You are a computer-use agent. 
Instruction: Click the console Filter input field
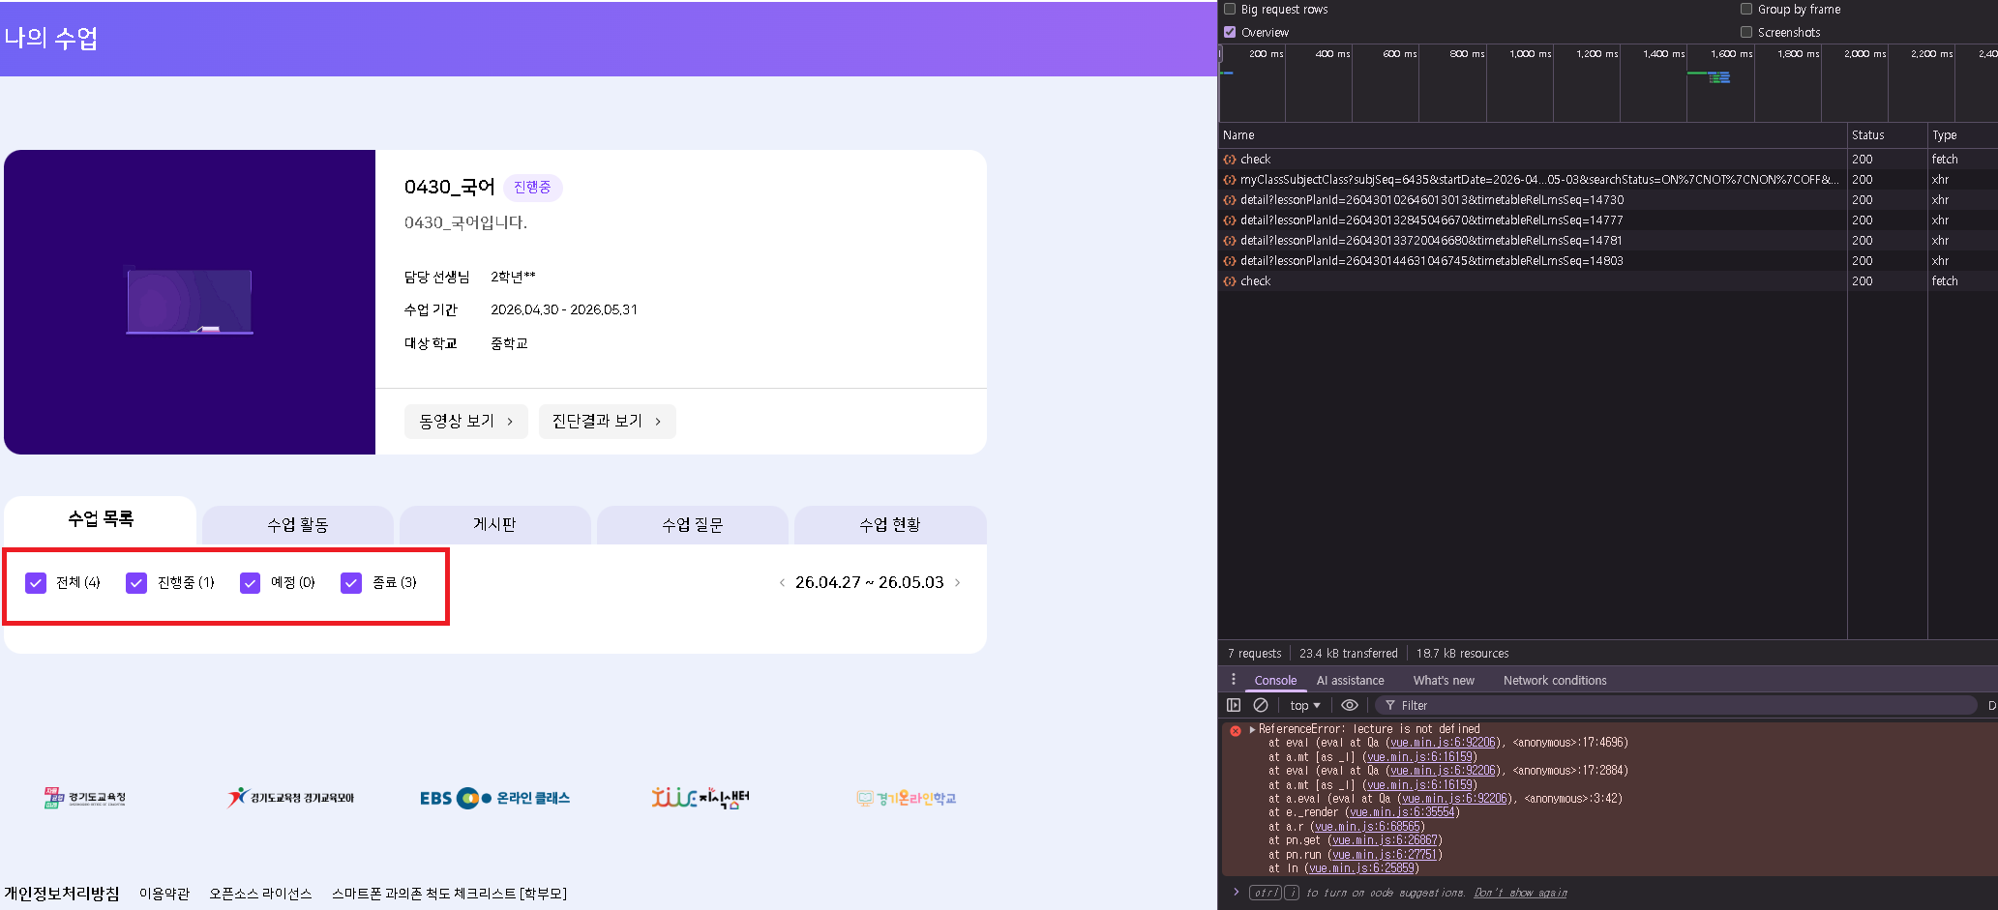pos(1674,705)
